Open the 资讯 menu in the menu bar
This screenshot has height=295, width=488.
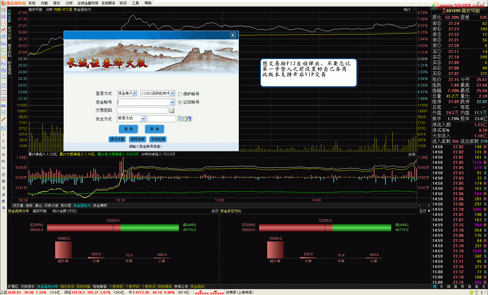[123, 3]
